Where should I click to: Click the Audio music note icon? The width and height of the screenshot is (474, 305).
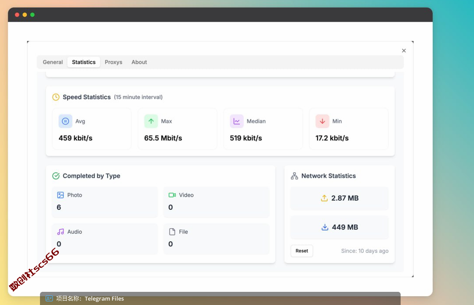pos(61,232)
